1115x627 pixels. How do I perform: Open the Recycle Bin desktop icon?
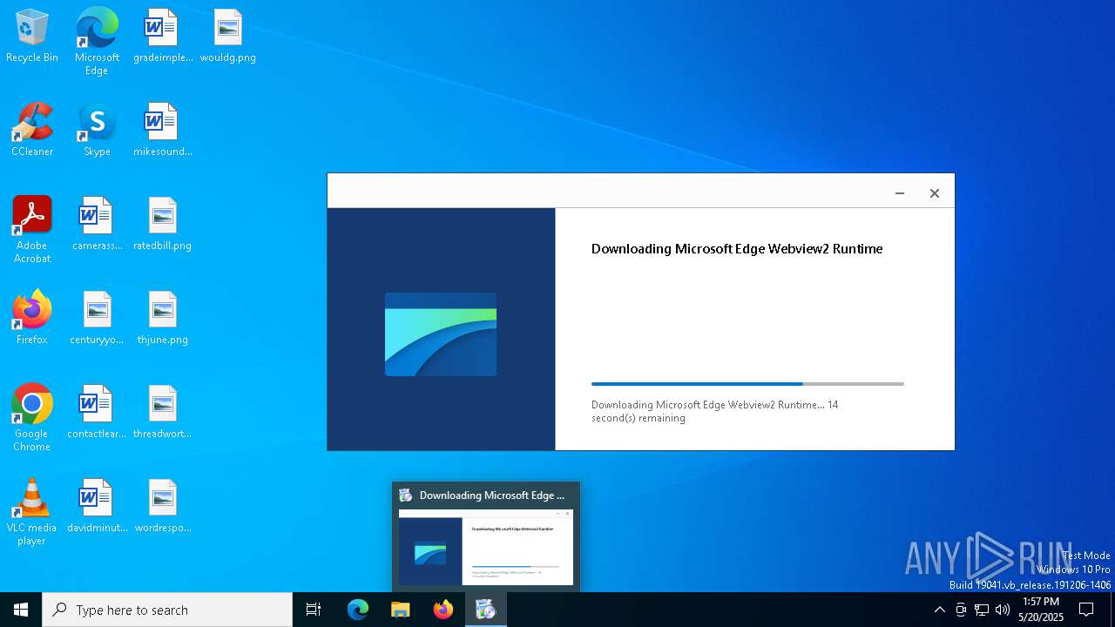point(32,37)
